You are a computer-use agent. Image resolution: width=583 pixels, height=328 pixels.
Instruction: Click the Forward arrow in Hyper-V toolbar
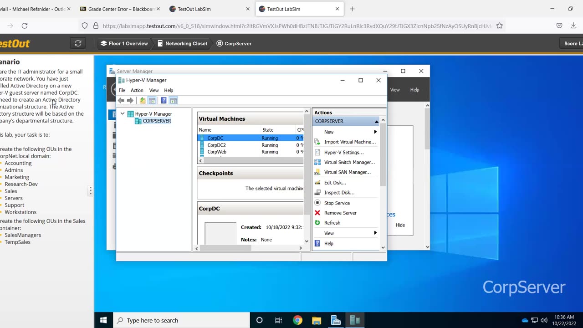pyautogui.click(x=130, y=100)
